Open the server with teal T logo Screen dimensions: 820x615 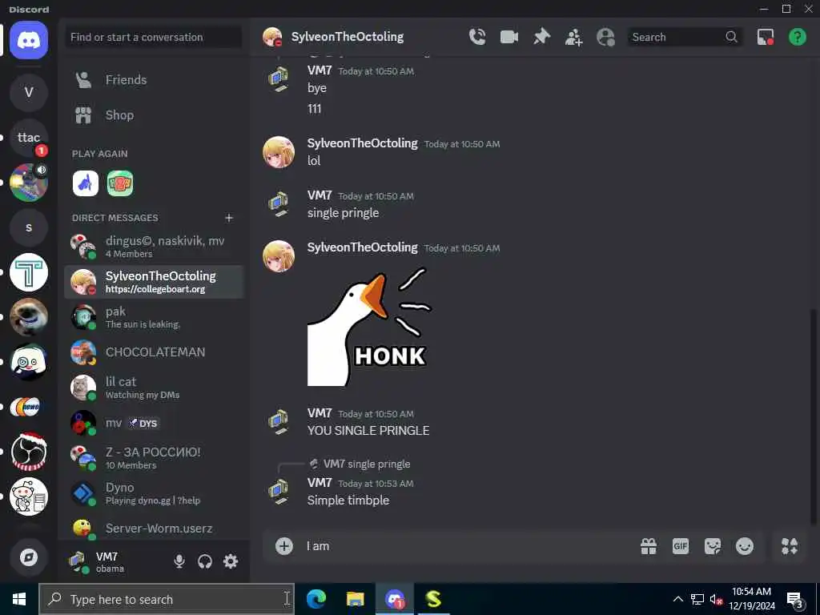(x=29, y=272)
